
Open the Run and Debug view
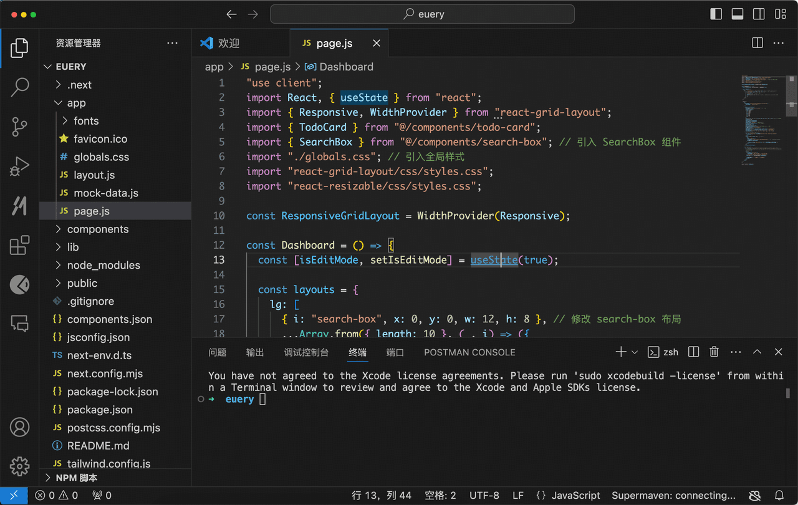click(x=19, y=166)
